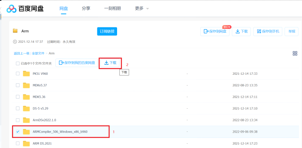The height and width of the screenshot is (148, 302).
Task: Click the 领红包 badge
Action: click(227, 27)
